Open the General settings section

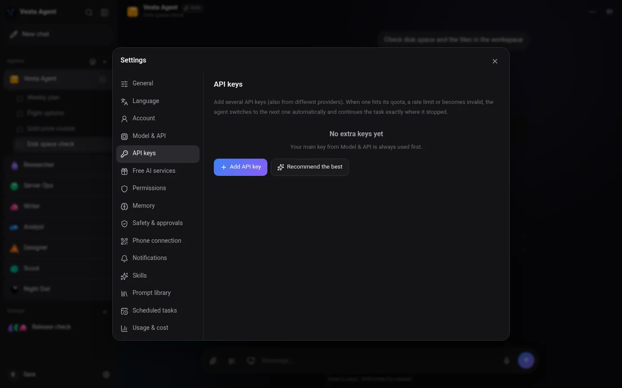point(158,84)
